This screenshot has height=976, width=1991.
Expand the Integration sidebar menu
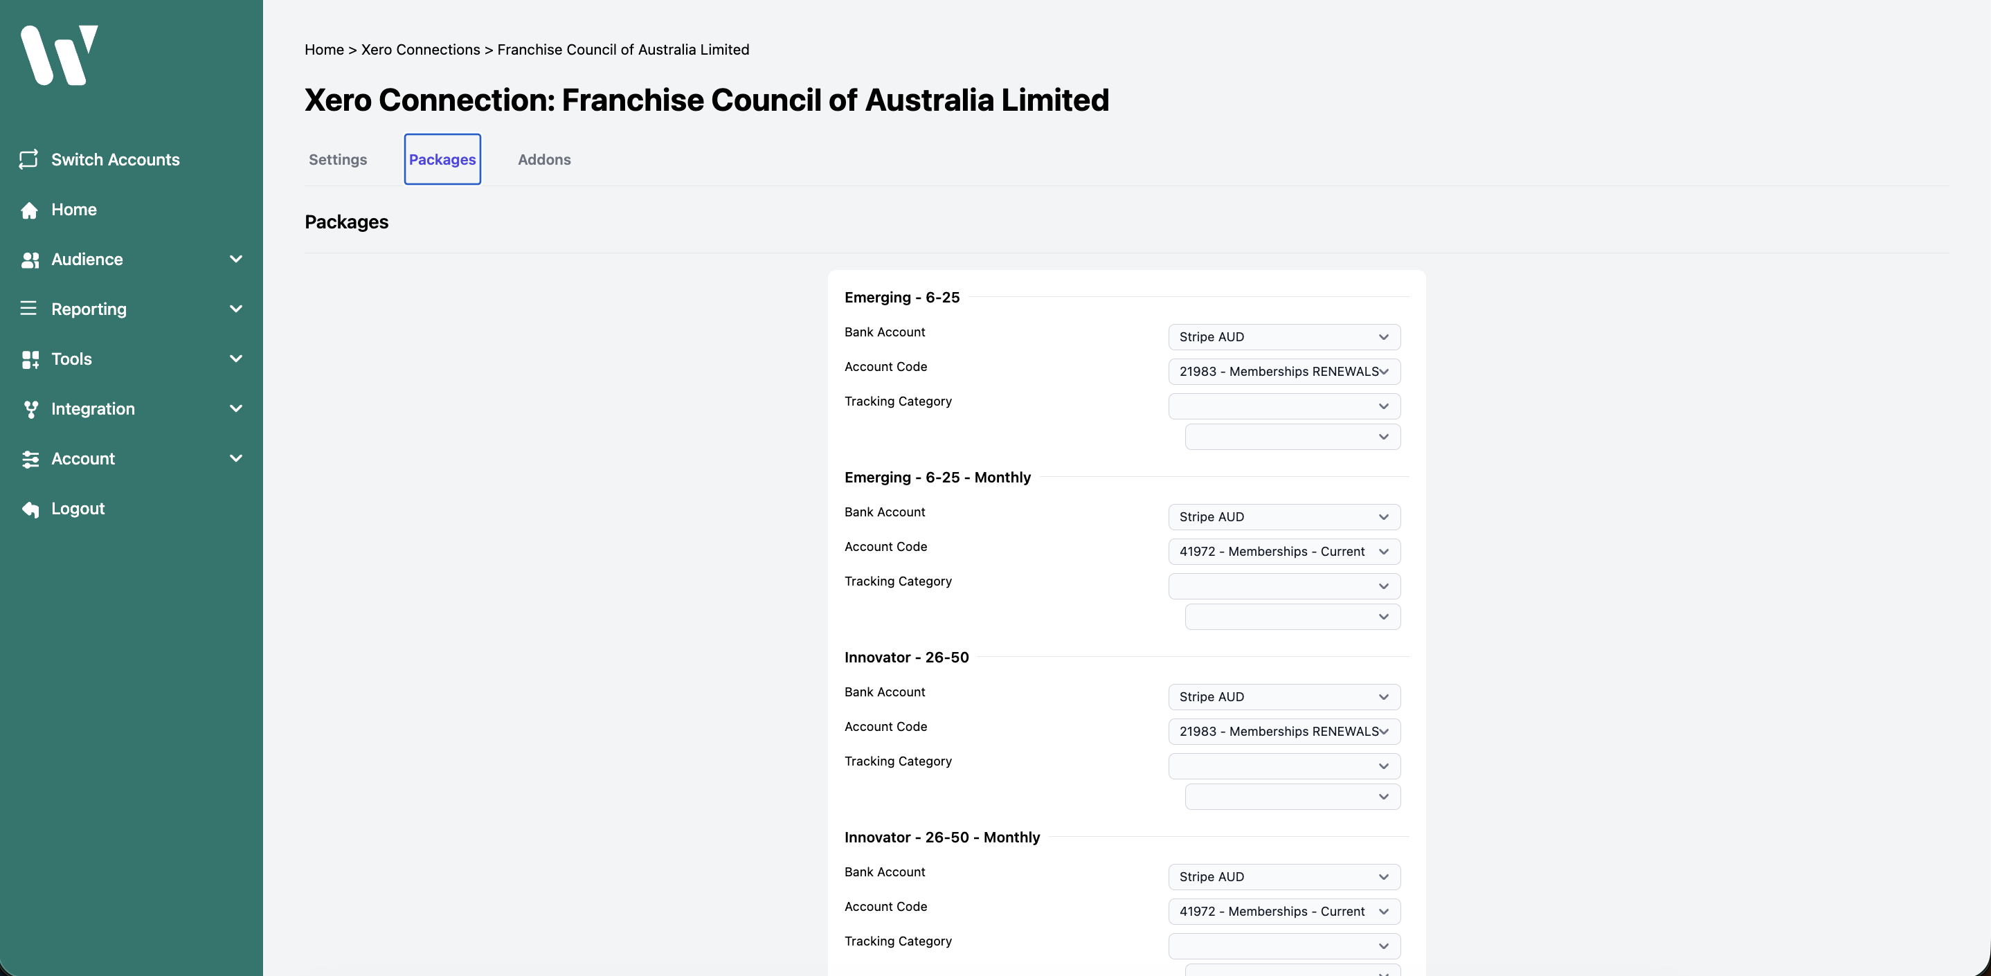coord(237,409)
